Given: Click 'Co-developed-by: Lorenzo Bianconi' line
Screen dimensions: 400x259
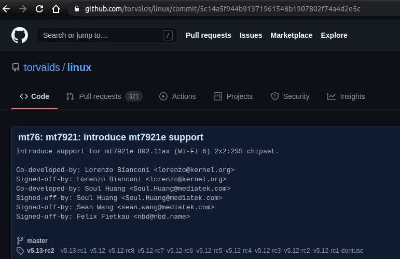Looking at the screenshot, I should pyautogui.click(x=125, y=170).
